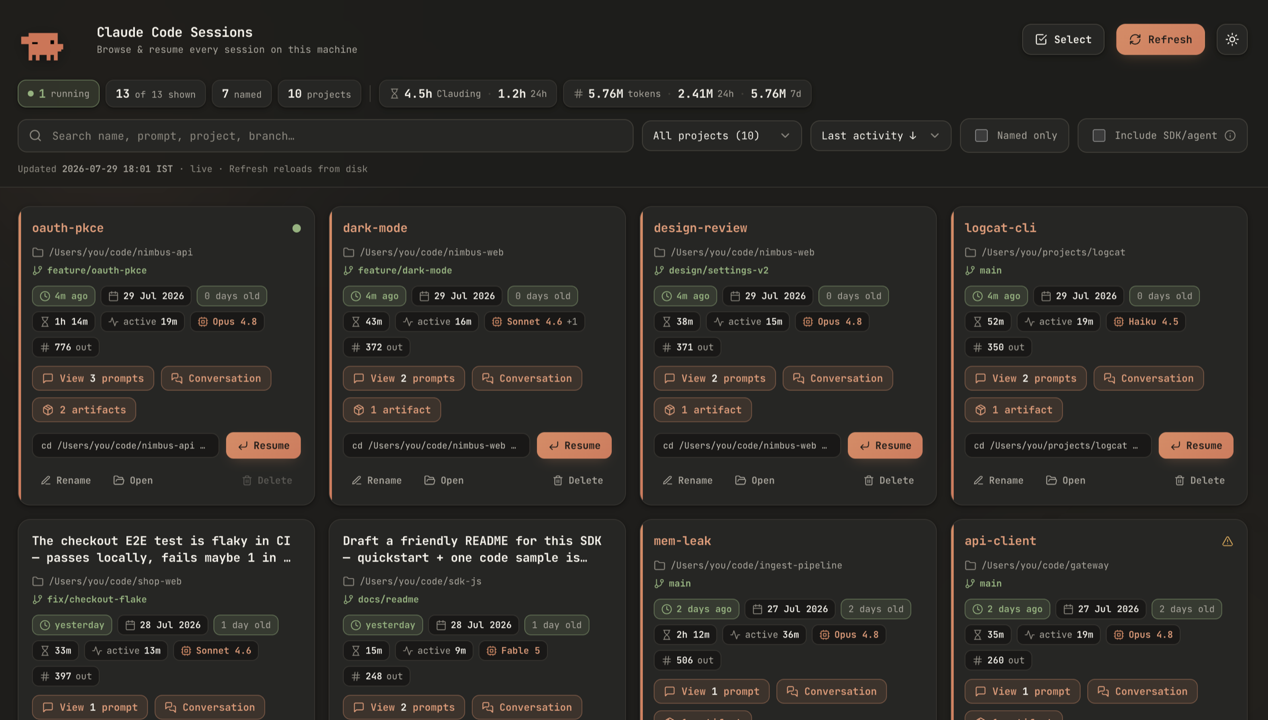The image size is (1268, 720).
Task: Expand 1 artifact on logcat-cli card
Action: [x=1013, y=410]
